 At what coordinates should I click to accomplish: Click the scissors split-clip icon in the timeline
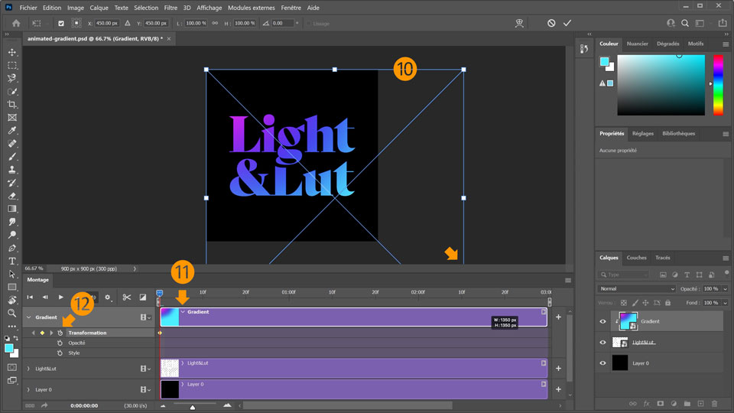127,297
